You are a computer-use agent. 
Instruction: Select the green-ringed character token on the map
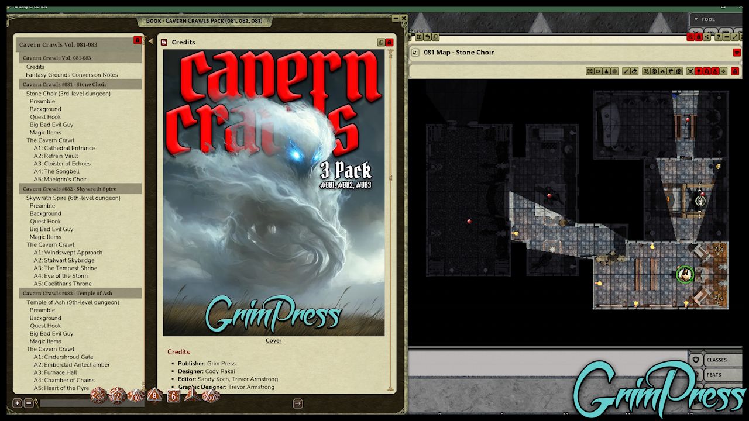(x=685, y=274)
